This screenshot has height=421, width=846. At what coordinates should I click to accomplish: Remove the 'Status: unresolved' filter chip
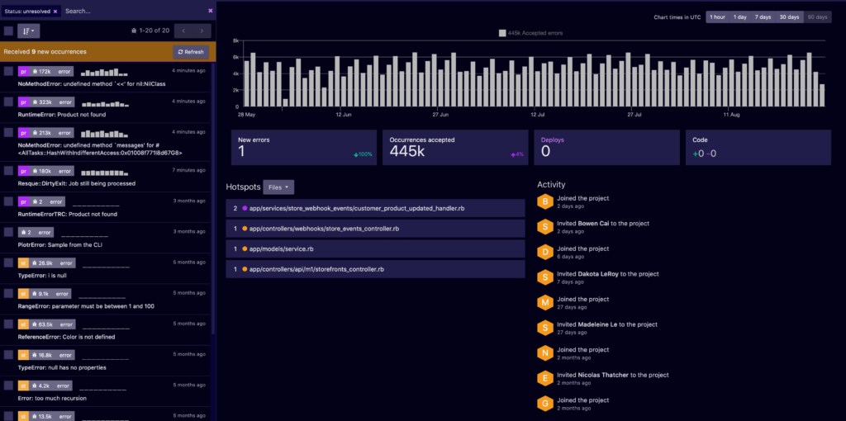(55, 12)
